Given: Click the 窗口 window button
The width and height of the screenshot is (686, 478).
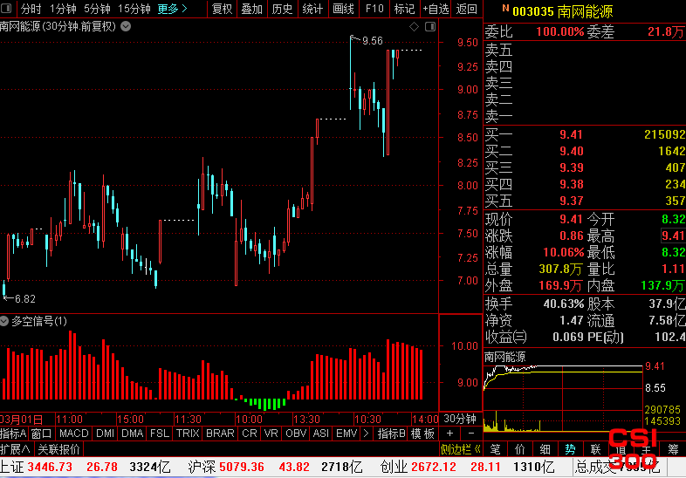Looking at the screenshot, I should [x=42, y=434].
